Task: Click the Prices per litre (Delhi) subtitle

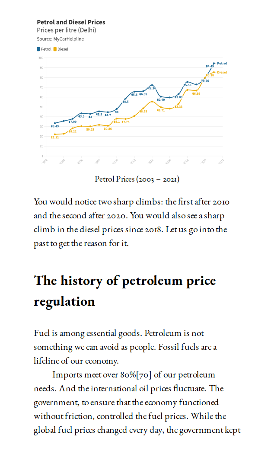Action: [x=67, y=30]
